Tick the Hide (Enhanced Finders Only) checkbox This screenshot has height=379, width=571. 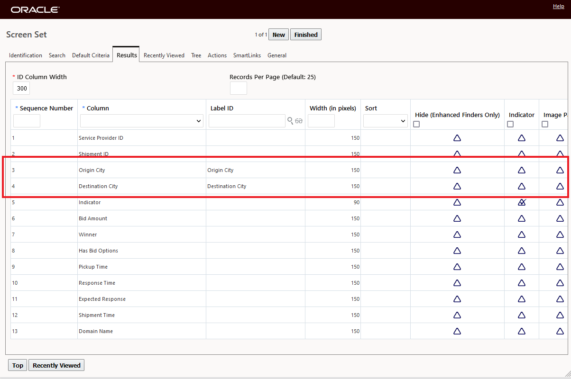[x=416, y=124]
